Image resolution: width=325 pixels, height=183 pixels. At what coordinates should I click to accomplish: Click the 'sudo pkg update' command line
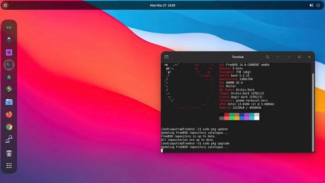(x=215, y=129)
